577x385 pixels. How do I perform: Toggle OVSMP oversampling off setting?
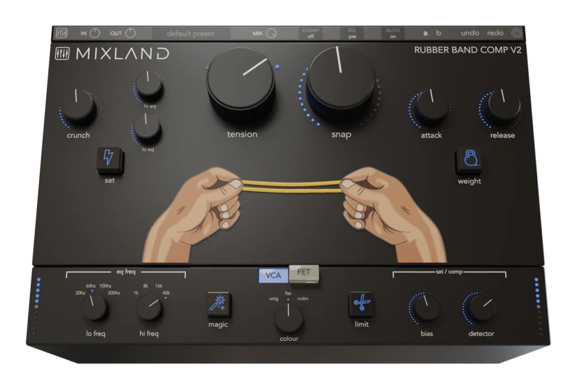(x=311, y=33)
